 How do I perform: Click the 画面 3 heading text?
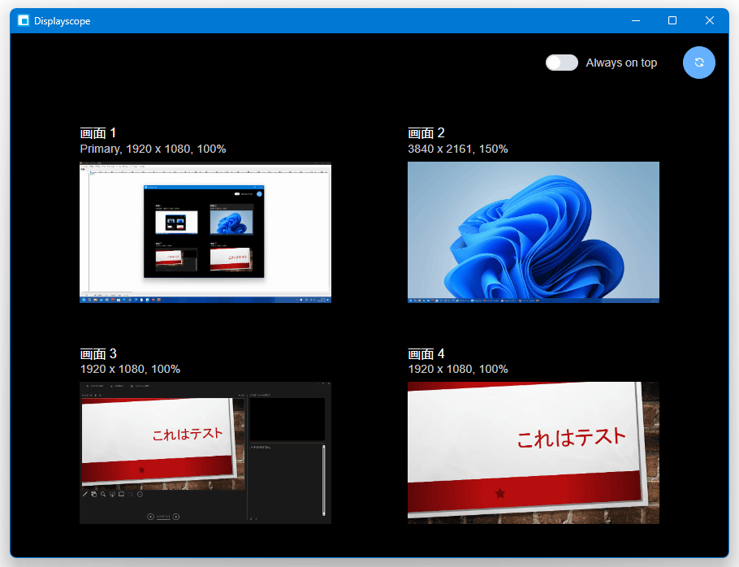tap(98, 353)
